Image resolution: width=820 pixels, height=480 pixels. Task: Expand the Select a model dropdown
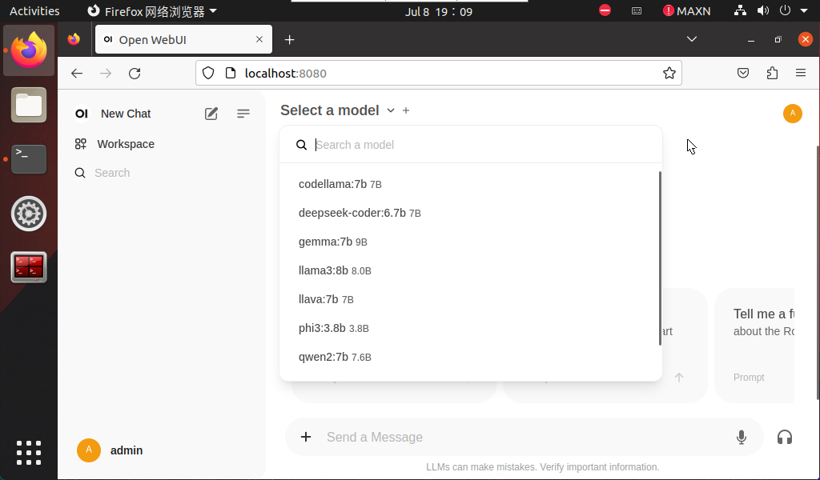pos(337,110)
